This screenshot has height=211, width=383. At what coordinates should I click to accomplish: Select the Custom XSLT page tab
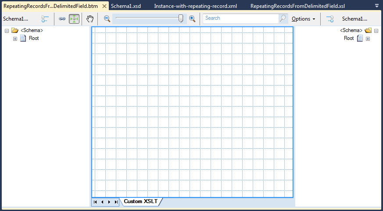click(x=141, y=201)
